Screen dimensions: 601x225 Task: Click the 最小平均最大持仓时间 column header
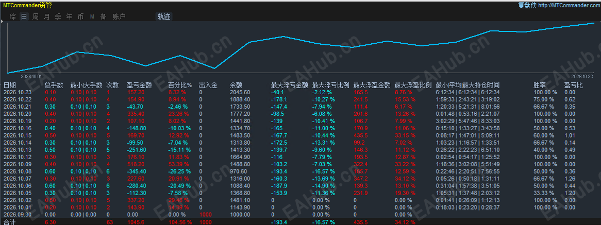[468, 85]
